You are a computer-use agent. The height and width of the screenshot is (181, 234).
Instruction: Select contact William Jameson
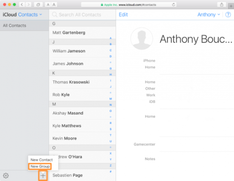pos(83,51)
